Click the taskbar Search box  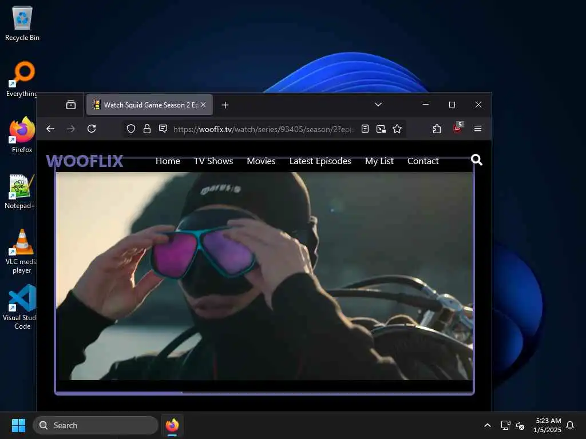(x=96, y=425)
